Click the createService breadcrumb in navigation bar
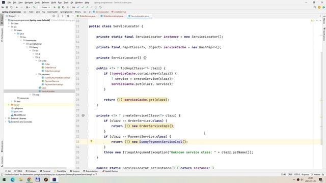This screenshot has width=326, height=183. point(119,12)
